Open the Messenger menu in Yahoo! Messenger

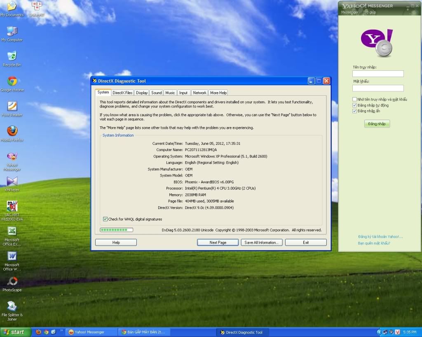pos(349,12)
